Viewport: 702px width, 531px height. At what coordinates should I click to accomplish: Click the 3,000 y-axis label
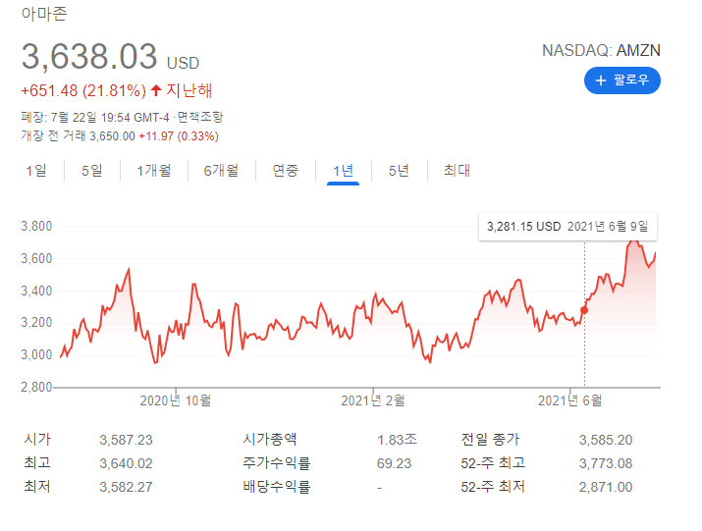point(36,354)
